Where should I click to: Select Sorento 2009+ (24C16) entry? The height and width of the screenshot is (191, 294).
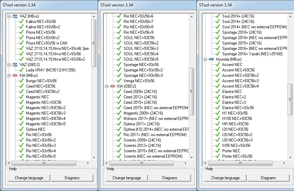point(142,140)
